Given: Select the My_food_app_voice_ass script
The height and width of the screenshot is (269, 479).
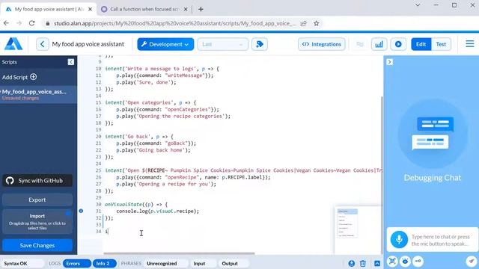Looking at the screenshot, I should click(38, 94).
